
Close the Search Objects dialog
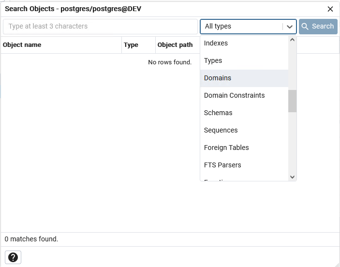coord(330,9)
